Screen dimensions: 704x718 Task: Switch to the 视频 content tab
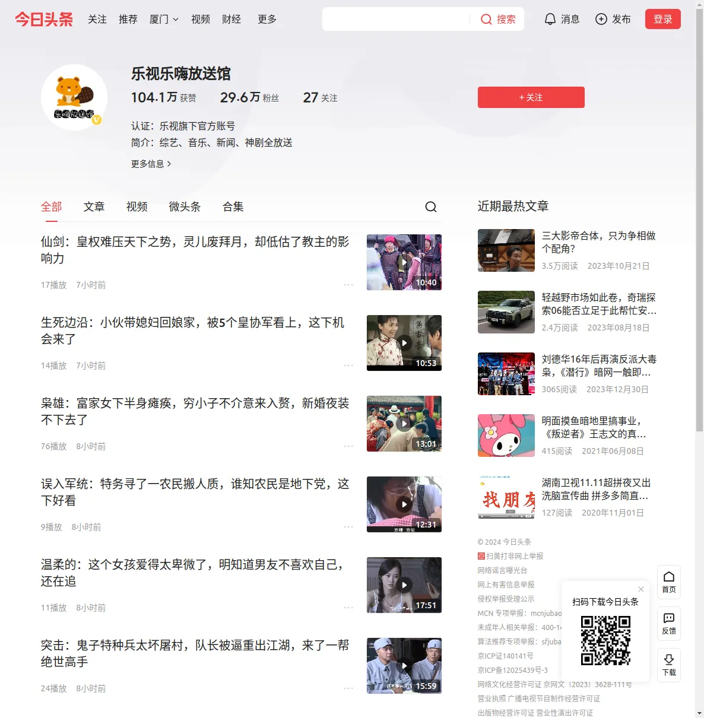pyautogui.click(x=137, y=206)
